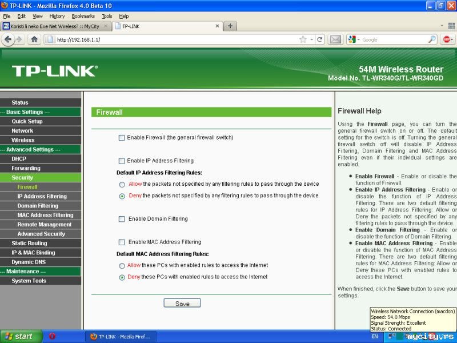Open the Windows start button
This screenshot has width=457, height=343.
(x=21, y=336)
